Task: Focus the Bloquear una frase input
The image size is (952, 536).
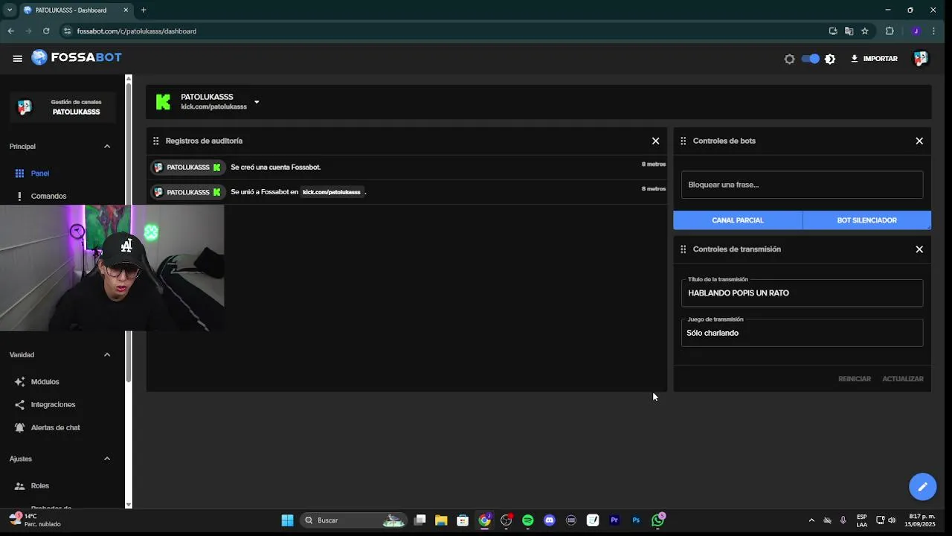Action: pos(802,185)
